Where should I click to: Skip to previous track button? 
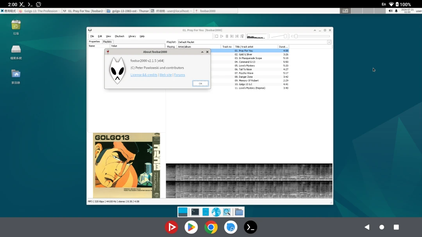coord(232,36)
